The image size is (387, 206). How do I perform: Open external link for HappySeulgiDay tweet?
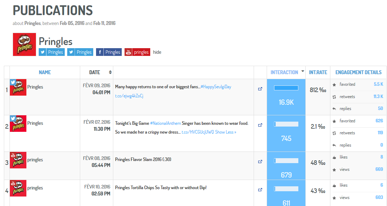(260, 89)
